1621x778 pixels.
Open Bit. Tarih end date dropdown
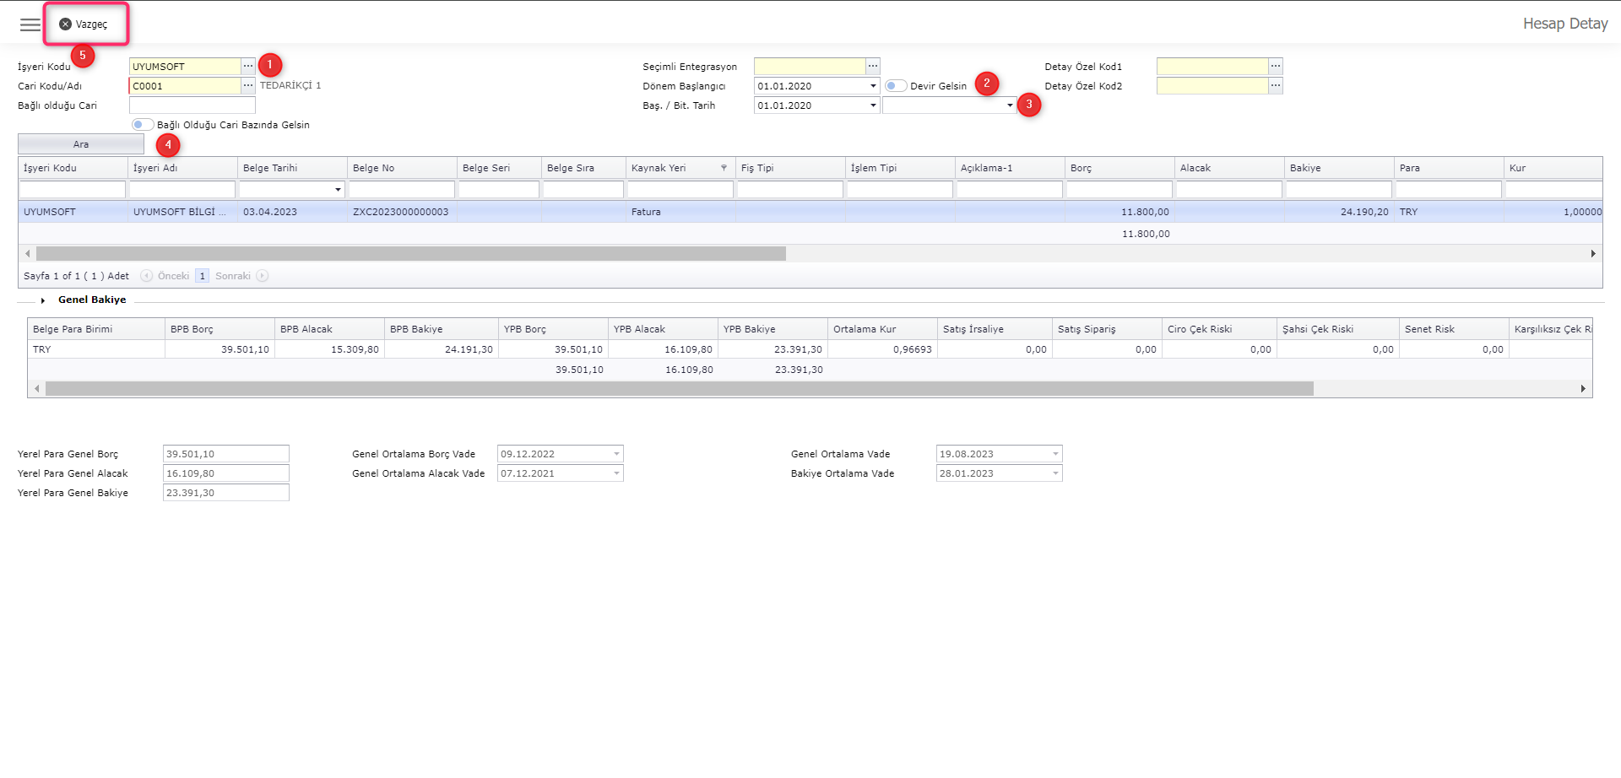pyautogui.click(x=1010, y=105)
